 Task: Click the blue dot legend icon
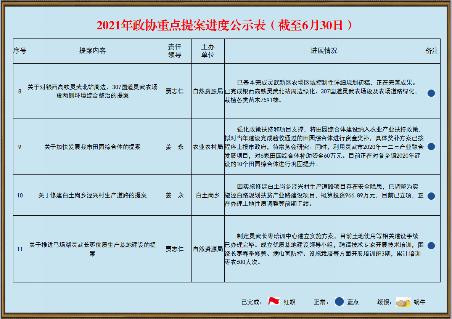pyautogui.click(x=339, y=301)
